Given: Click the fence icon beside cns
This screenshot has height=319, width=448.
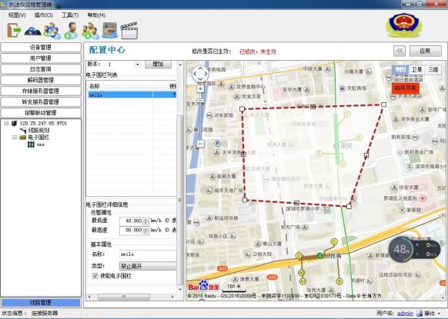Looking at the screenshot, I should pos(31,145).
